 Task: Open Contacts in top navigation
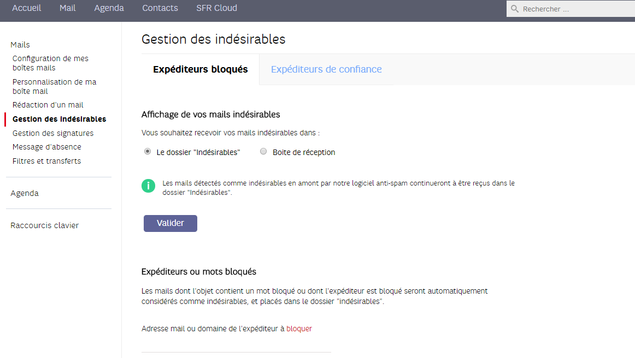pyautogui.click(x=160, y=8)
